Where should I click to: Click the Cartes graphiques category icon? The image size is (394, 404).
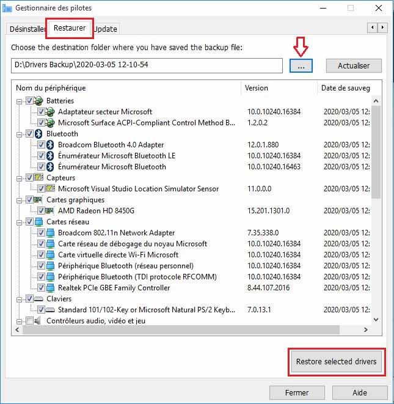point(38,200)
